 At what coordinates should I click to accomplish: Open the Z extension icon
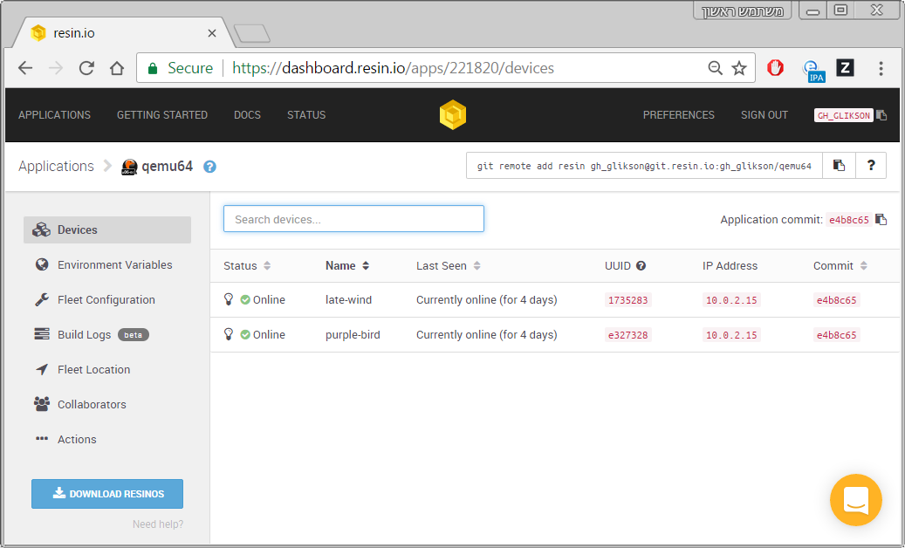[845, 68]
